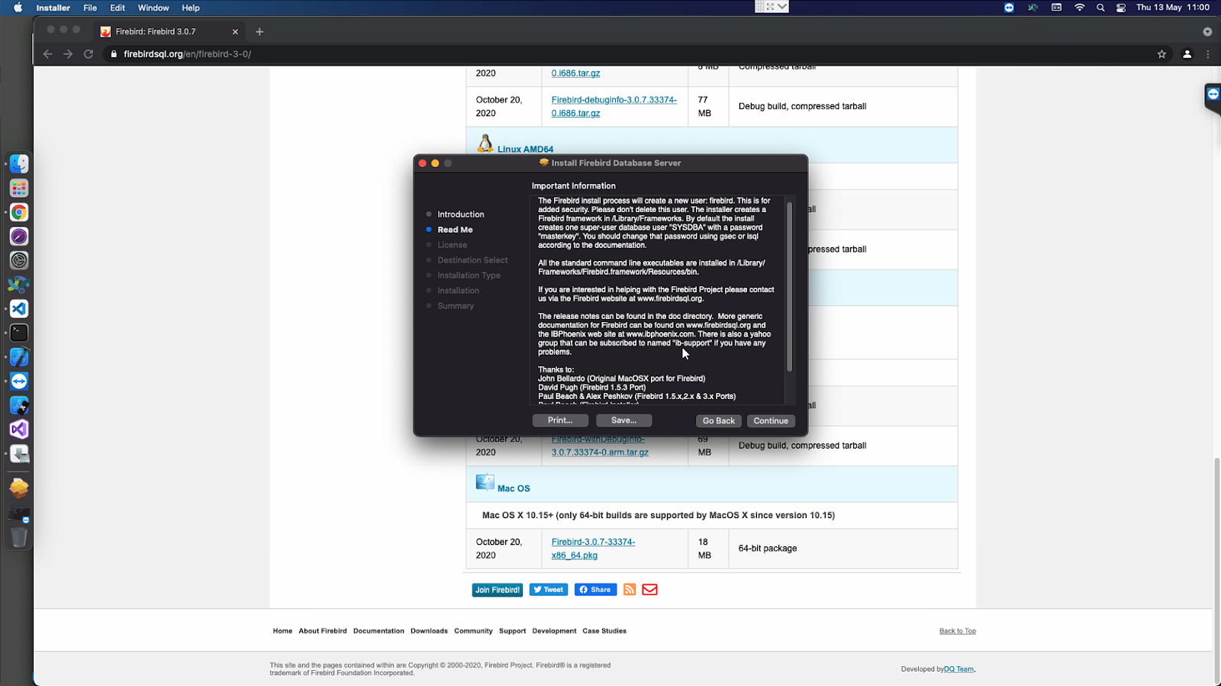The width and height of the screenshot is (1221, 686).
Task: Open purple Visual Studio icon in Dock
Action: point(19,430)
